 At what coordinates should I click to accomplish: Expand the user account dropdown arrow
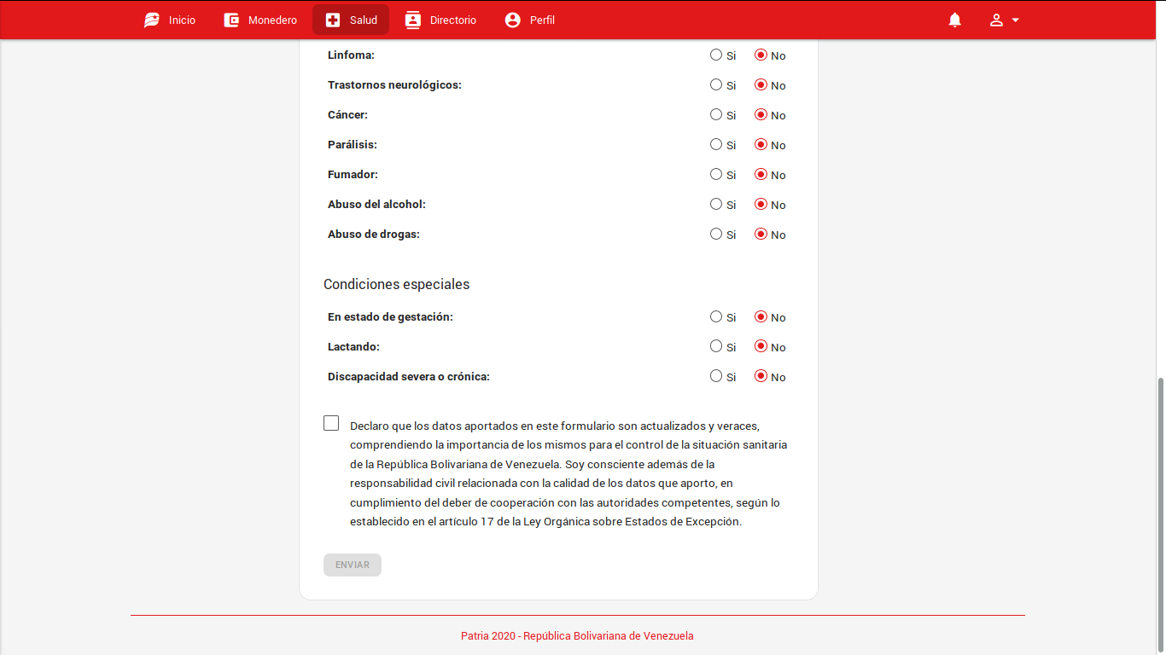(1016, 20)
